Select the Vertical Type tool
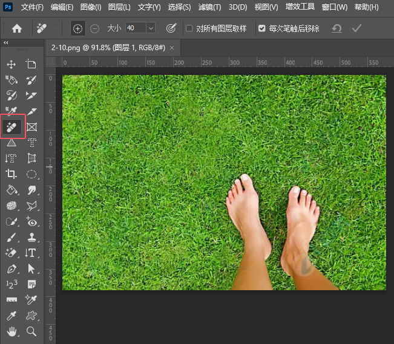394x344 pixels. [x=31, y=253]
